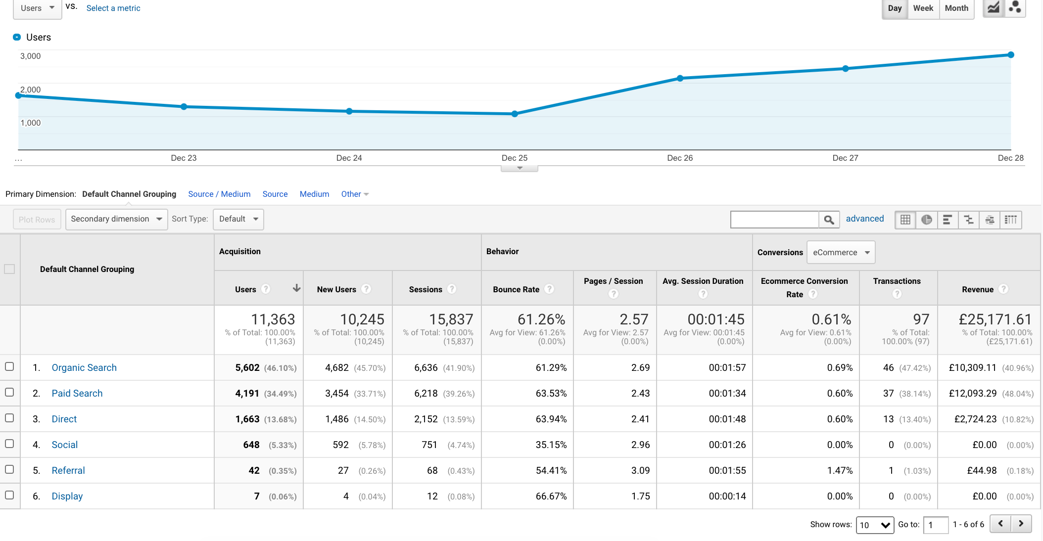Switch to the pivot table view

pyautogui.click(x=1010, y=220)
